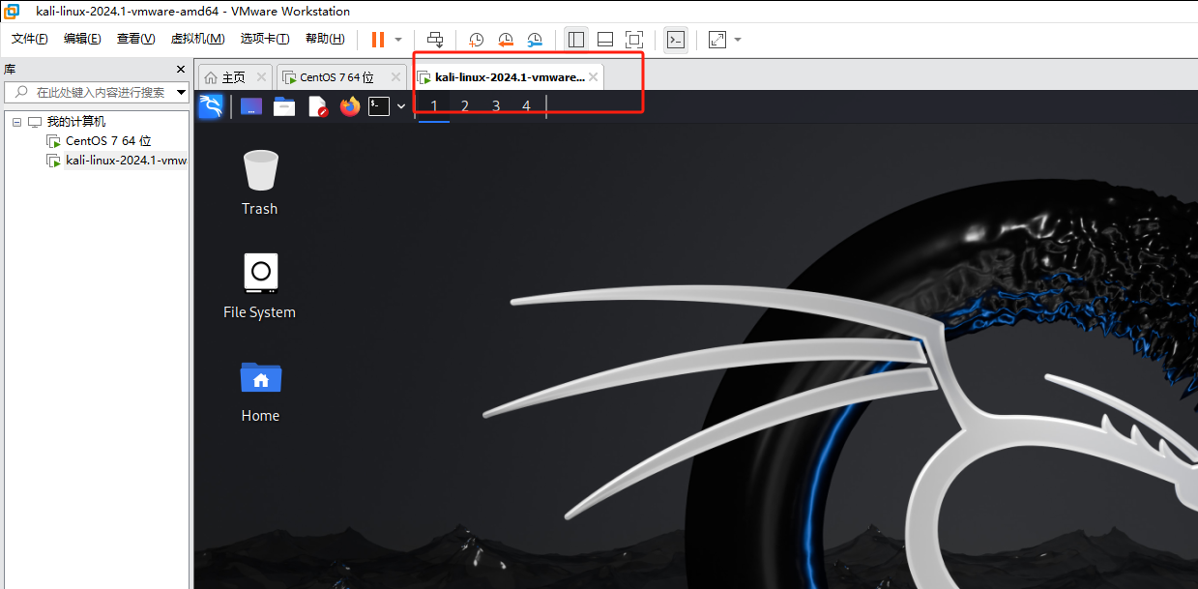Click the Kali dragon applications menu icon
The image size is (1198, 589).
tap(211, 106)
